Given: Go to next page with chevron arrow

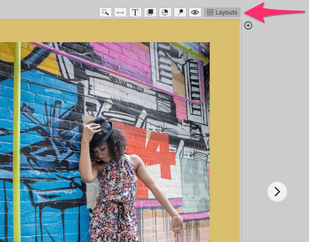Looking at the screenshot, I should [x=277, y=191].
